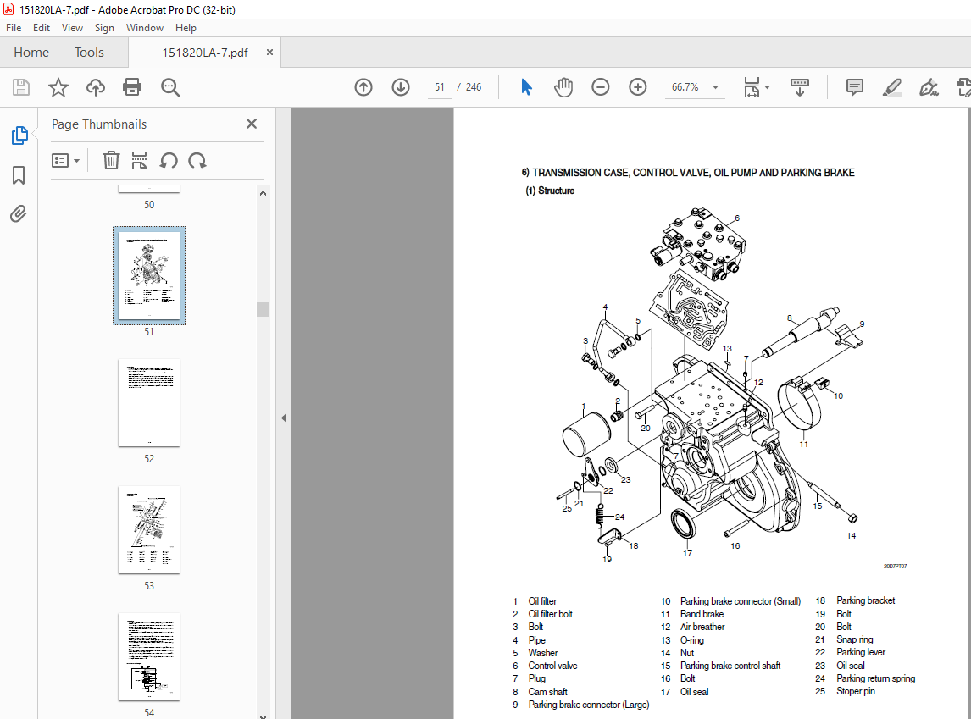Click the print pages thumbnail icon

[x=139, y=161]
